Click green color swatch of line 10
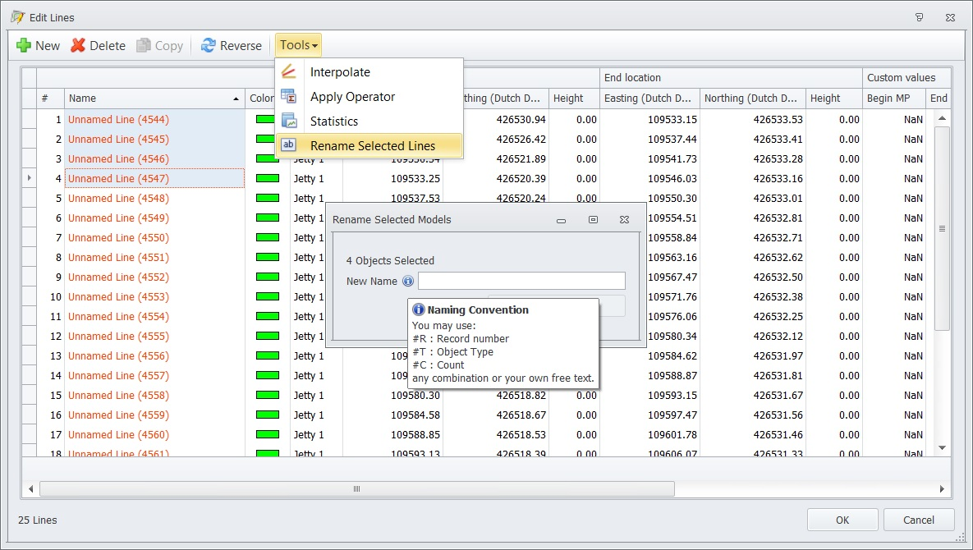The width and height of the screenshot is (973, 550). coord(267,296)
